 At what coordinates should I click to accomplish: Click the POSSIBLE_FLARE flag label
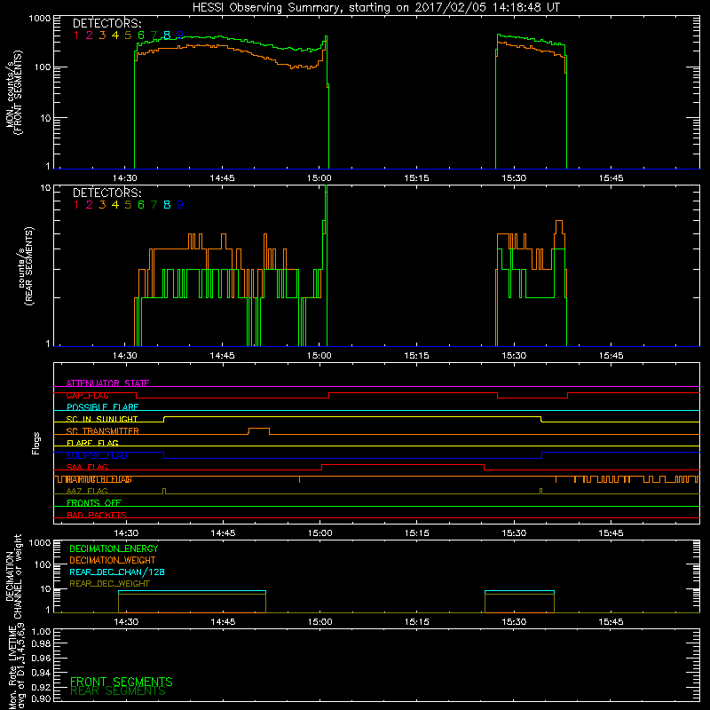pos(102,407)
